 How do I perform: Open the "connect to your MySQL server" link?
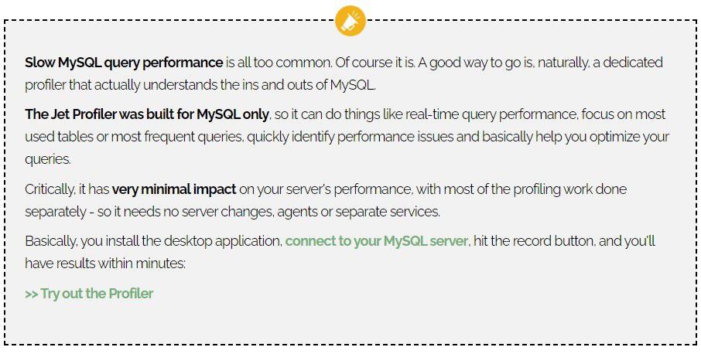pos(377,241)
